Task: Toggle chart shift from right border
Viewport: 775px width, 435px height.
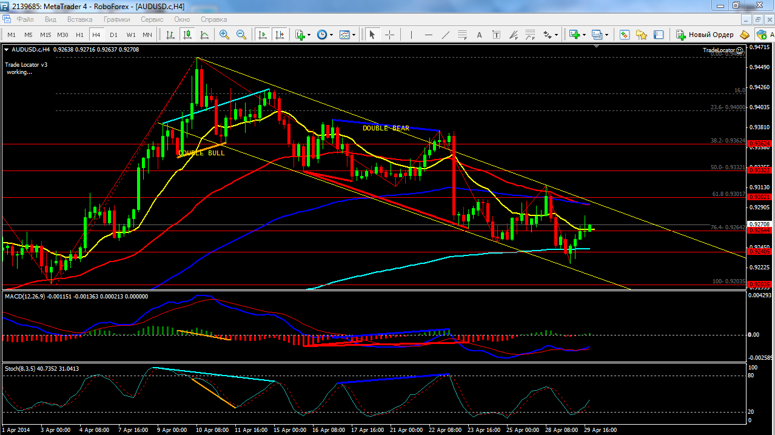Action: [279, 35]
